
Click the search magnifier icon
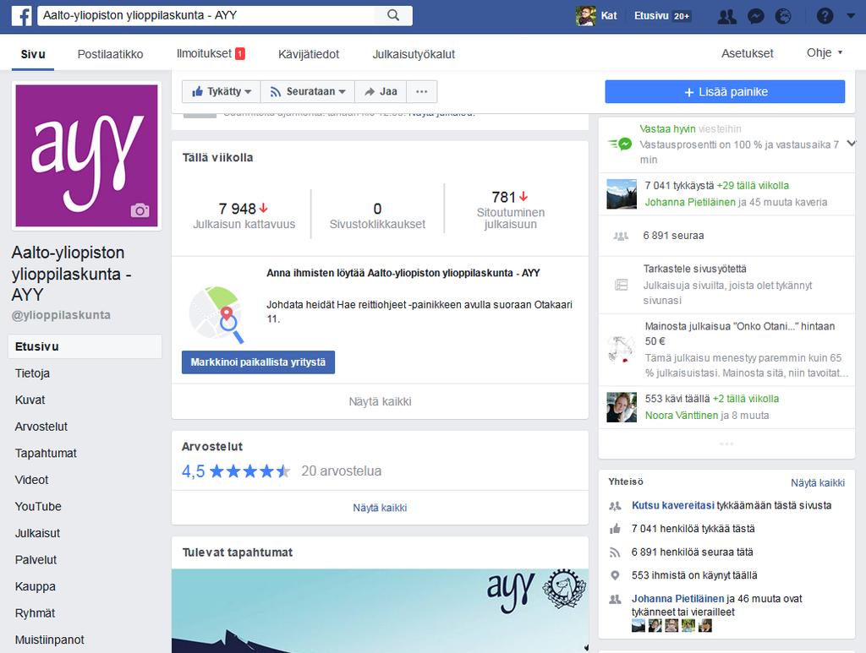[x=393, y=15]
